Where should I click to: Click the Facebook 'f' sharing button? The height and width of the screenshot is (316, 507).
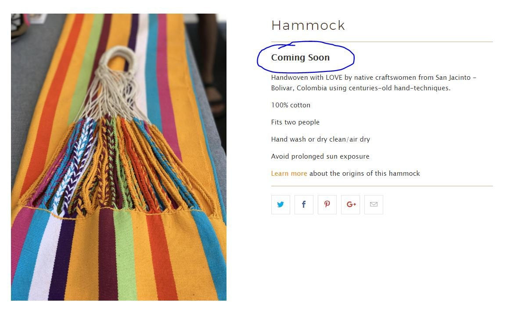coord(304,204)
